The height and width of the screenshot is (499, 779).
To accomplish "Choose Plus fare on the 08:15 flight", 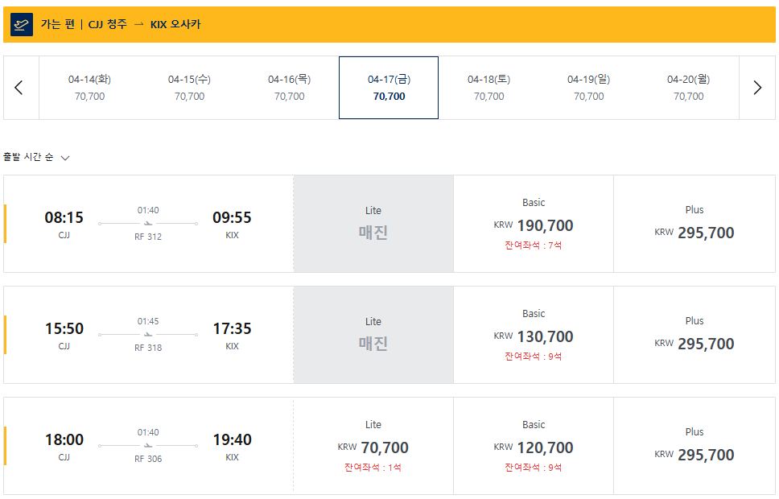I will pos(695,224).
